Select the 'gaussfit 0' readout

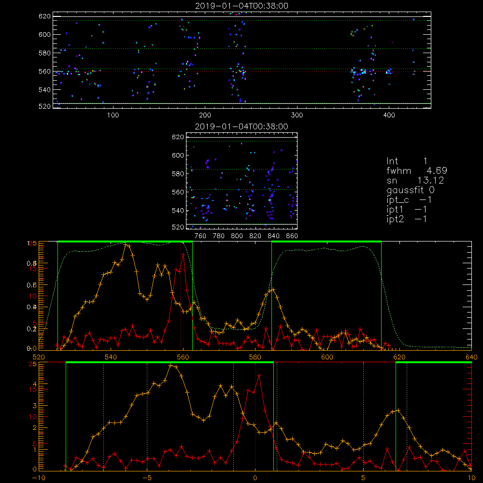[411, 190]
